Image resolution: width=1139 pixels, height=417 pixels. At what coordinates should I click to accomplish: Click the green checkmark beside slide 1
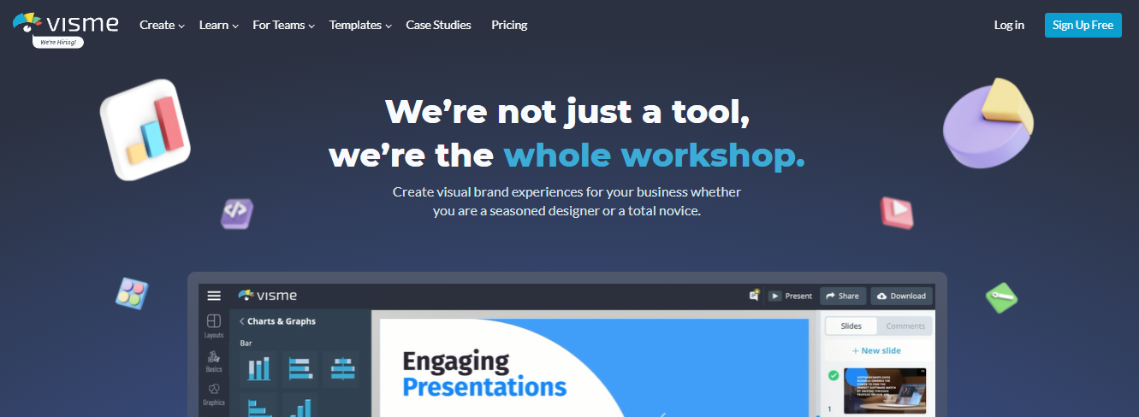coord(833,375)
